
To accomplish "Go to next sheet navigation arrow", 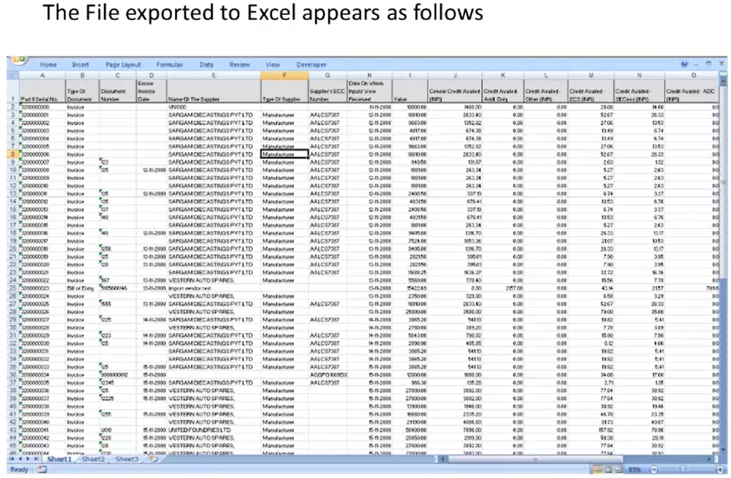I will tap(28, 459).
